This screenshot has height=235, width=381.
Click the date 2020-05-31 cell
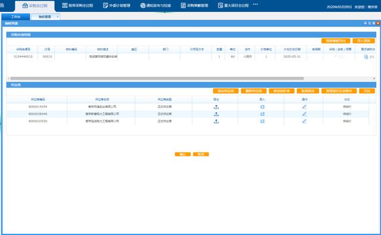292,57
